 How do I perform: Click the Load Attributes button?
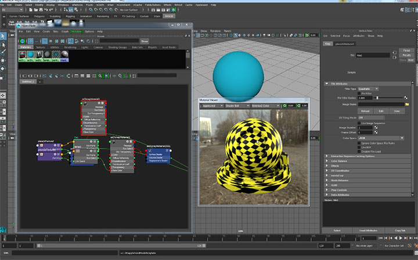368,230
